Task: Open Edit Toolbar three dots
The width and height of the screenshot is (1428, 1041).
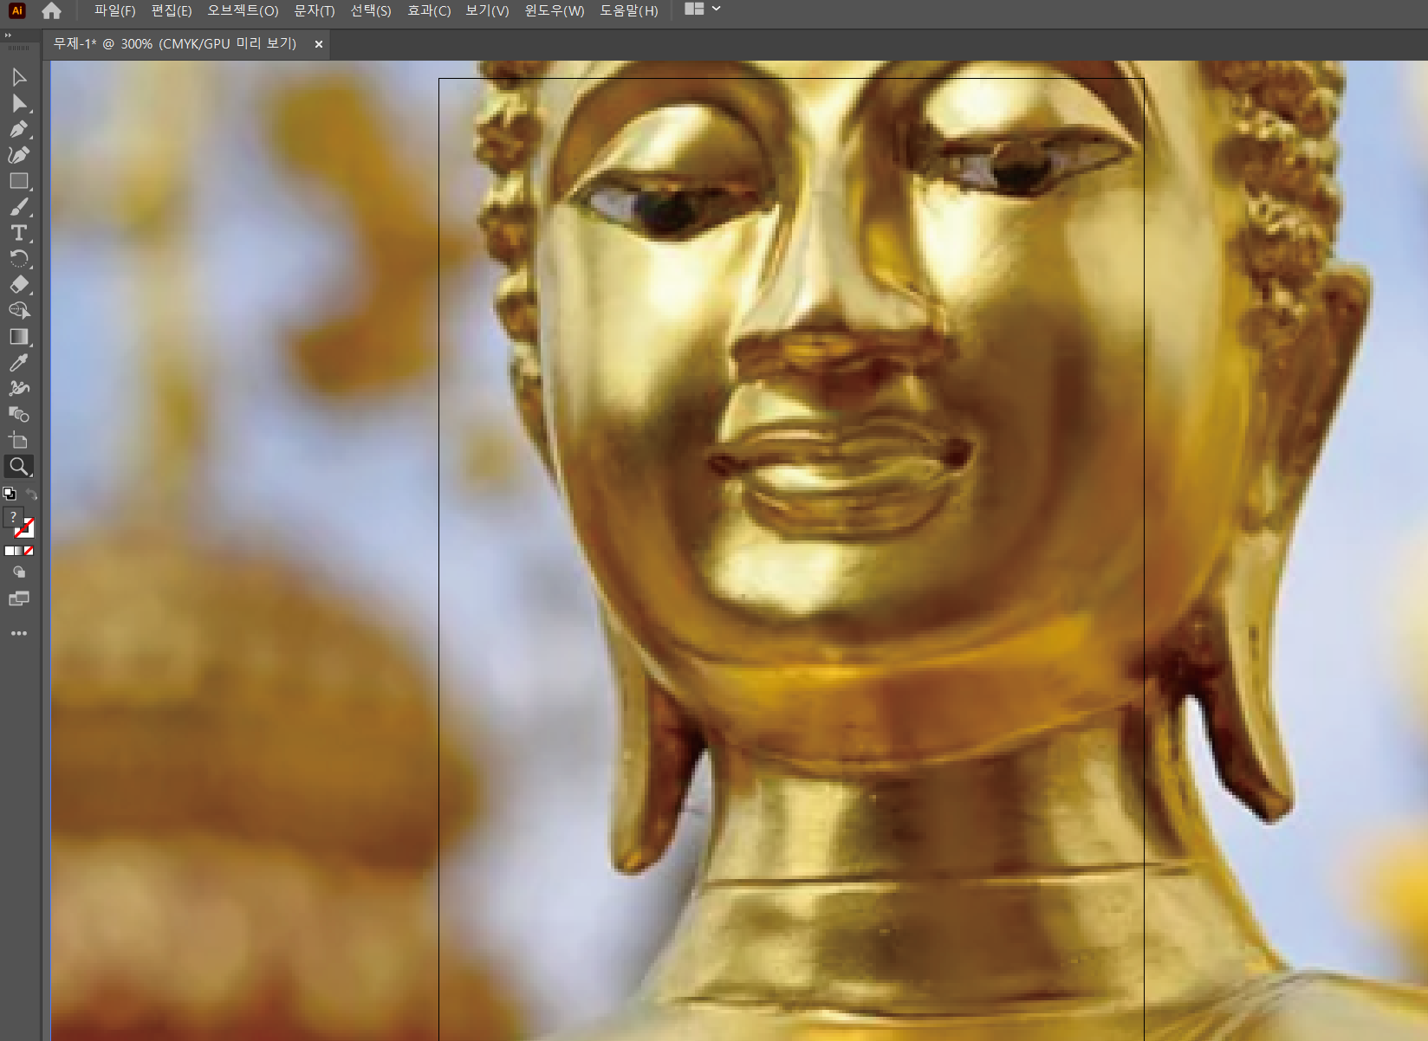Action: [x=18, y=634]
